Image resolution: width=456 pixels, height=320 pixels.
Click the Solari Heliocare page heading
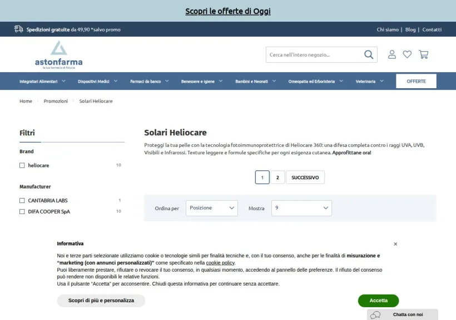click(175, 133)
